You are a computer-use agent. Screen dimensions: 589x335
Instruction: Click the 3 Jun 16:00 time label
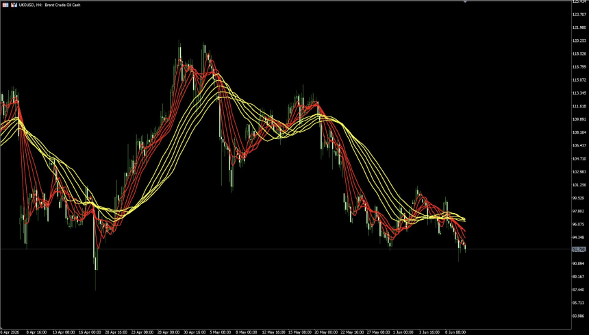[429, 332]
